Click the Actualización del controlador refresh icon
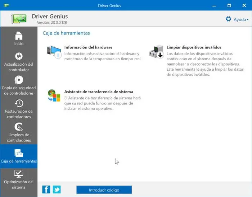Viewport: 252px width, 197px height. point(19,56)
